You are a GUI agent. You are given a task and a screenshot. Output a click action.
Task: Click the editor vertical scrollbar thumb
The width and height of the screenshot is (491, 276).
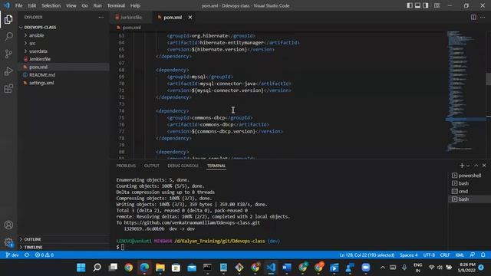click(488, 79)
